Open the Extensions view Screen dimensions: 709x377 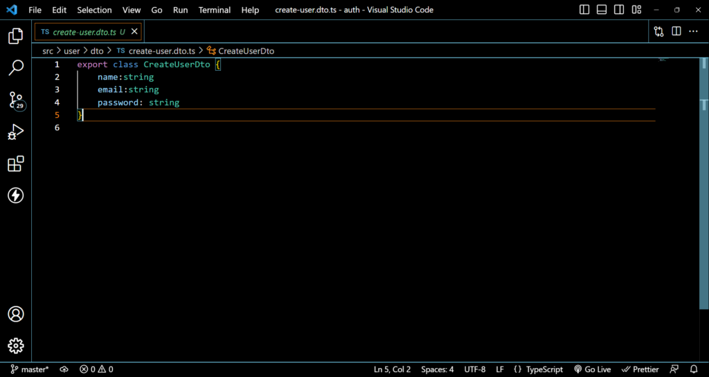[16, 164]
